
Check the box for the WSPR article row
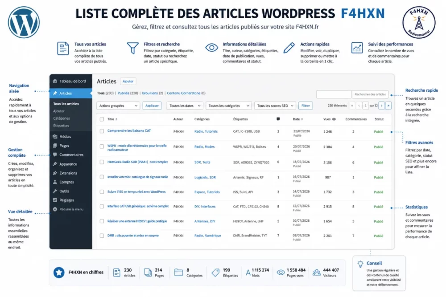click(x=102, y=146)
